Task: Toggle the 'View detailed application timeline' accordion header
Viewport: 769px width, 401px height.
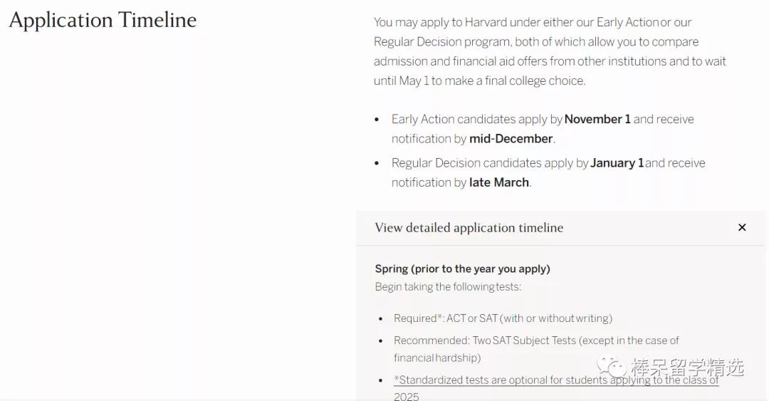Action: click(x=560, y=228)
